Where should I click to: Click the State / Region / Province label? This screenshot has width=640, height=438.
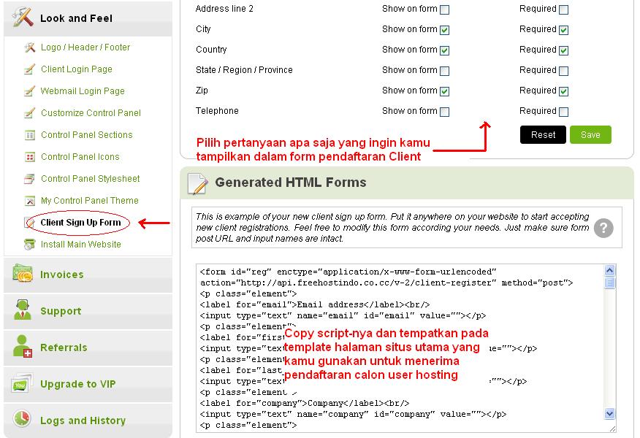pyautogui.click(x=244, y=70)
